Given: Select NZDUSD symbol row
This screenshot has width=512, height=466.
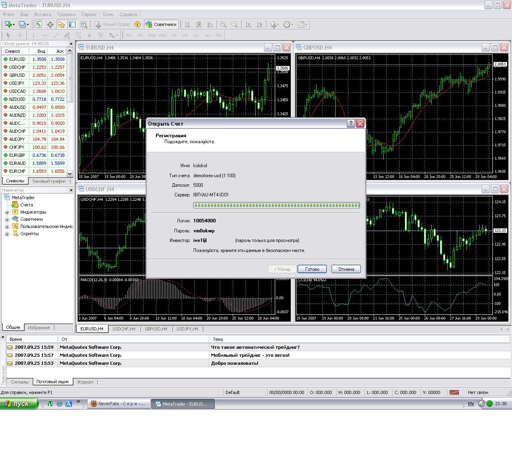Looking at the screenshot, I should [34, 99].
